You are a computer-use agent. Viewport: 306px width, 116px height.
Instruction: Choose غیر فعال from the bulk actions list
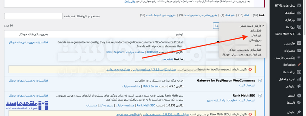256,36
